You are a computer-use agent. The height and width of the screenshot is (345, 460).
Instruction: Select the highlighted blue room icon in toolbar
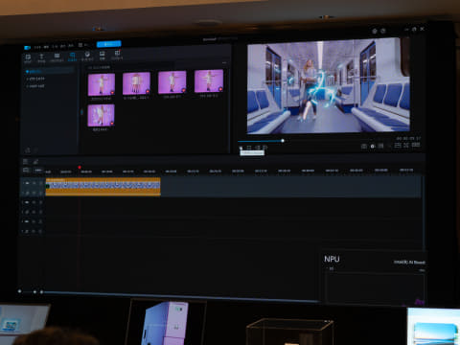[72, 57]
